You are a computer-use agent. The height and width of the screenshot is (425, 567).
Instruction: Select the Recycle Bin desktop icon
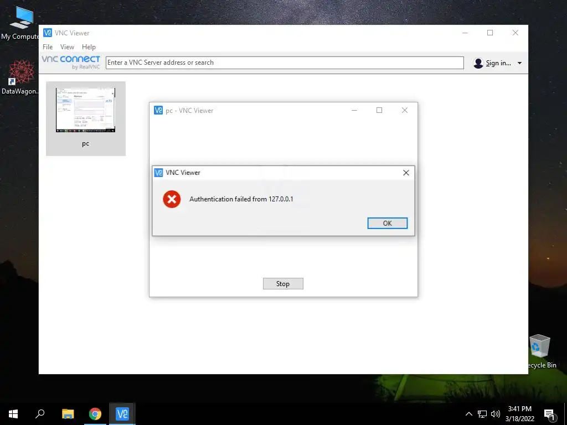pos(540,351)
